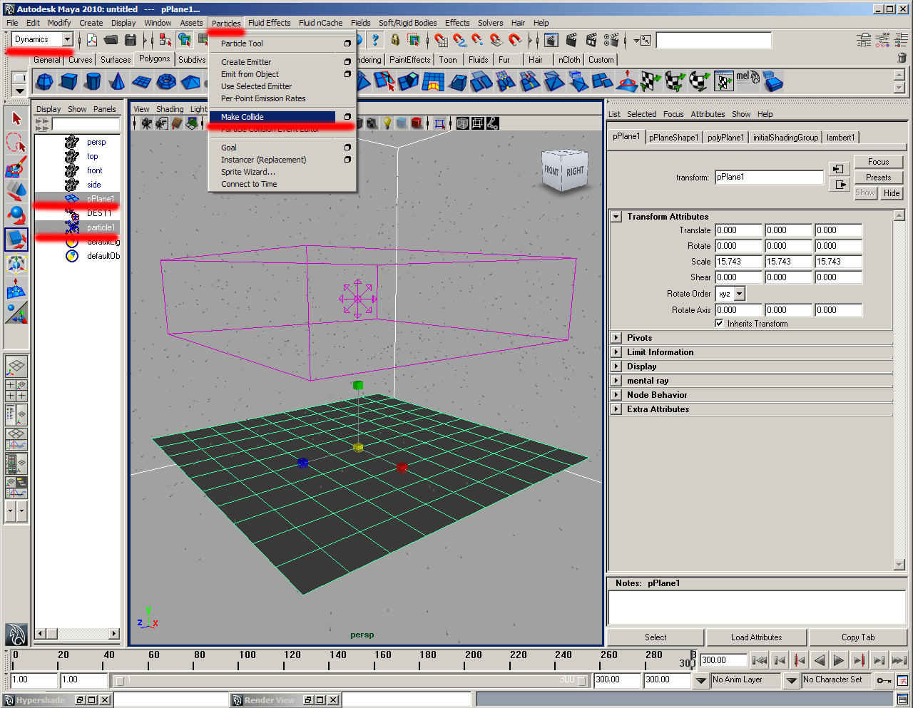
Task: Click the trash can shelf icon
Action: (x=902, y=58)
